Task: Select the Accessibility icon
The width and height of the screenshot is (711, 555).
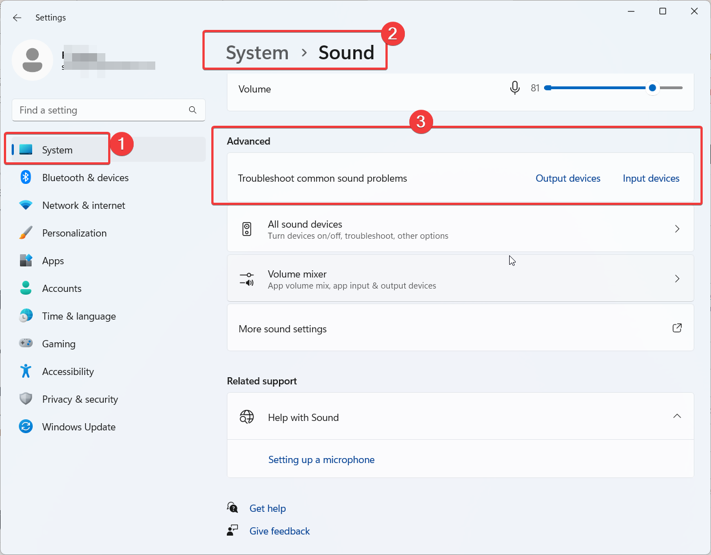Action: pyautogui.click(x=26, y=371)
